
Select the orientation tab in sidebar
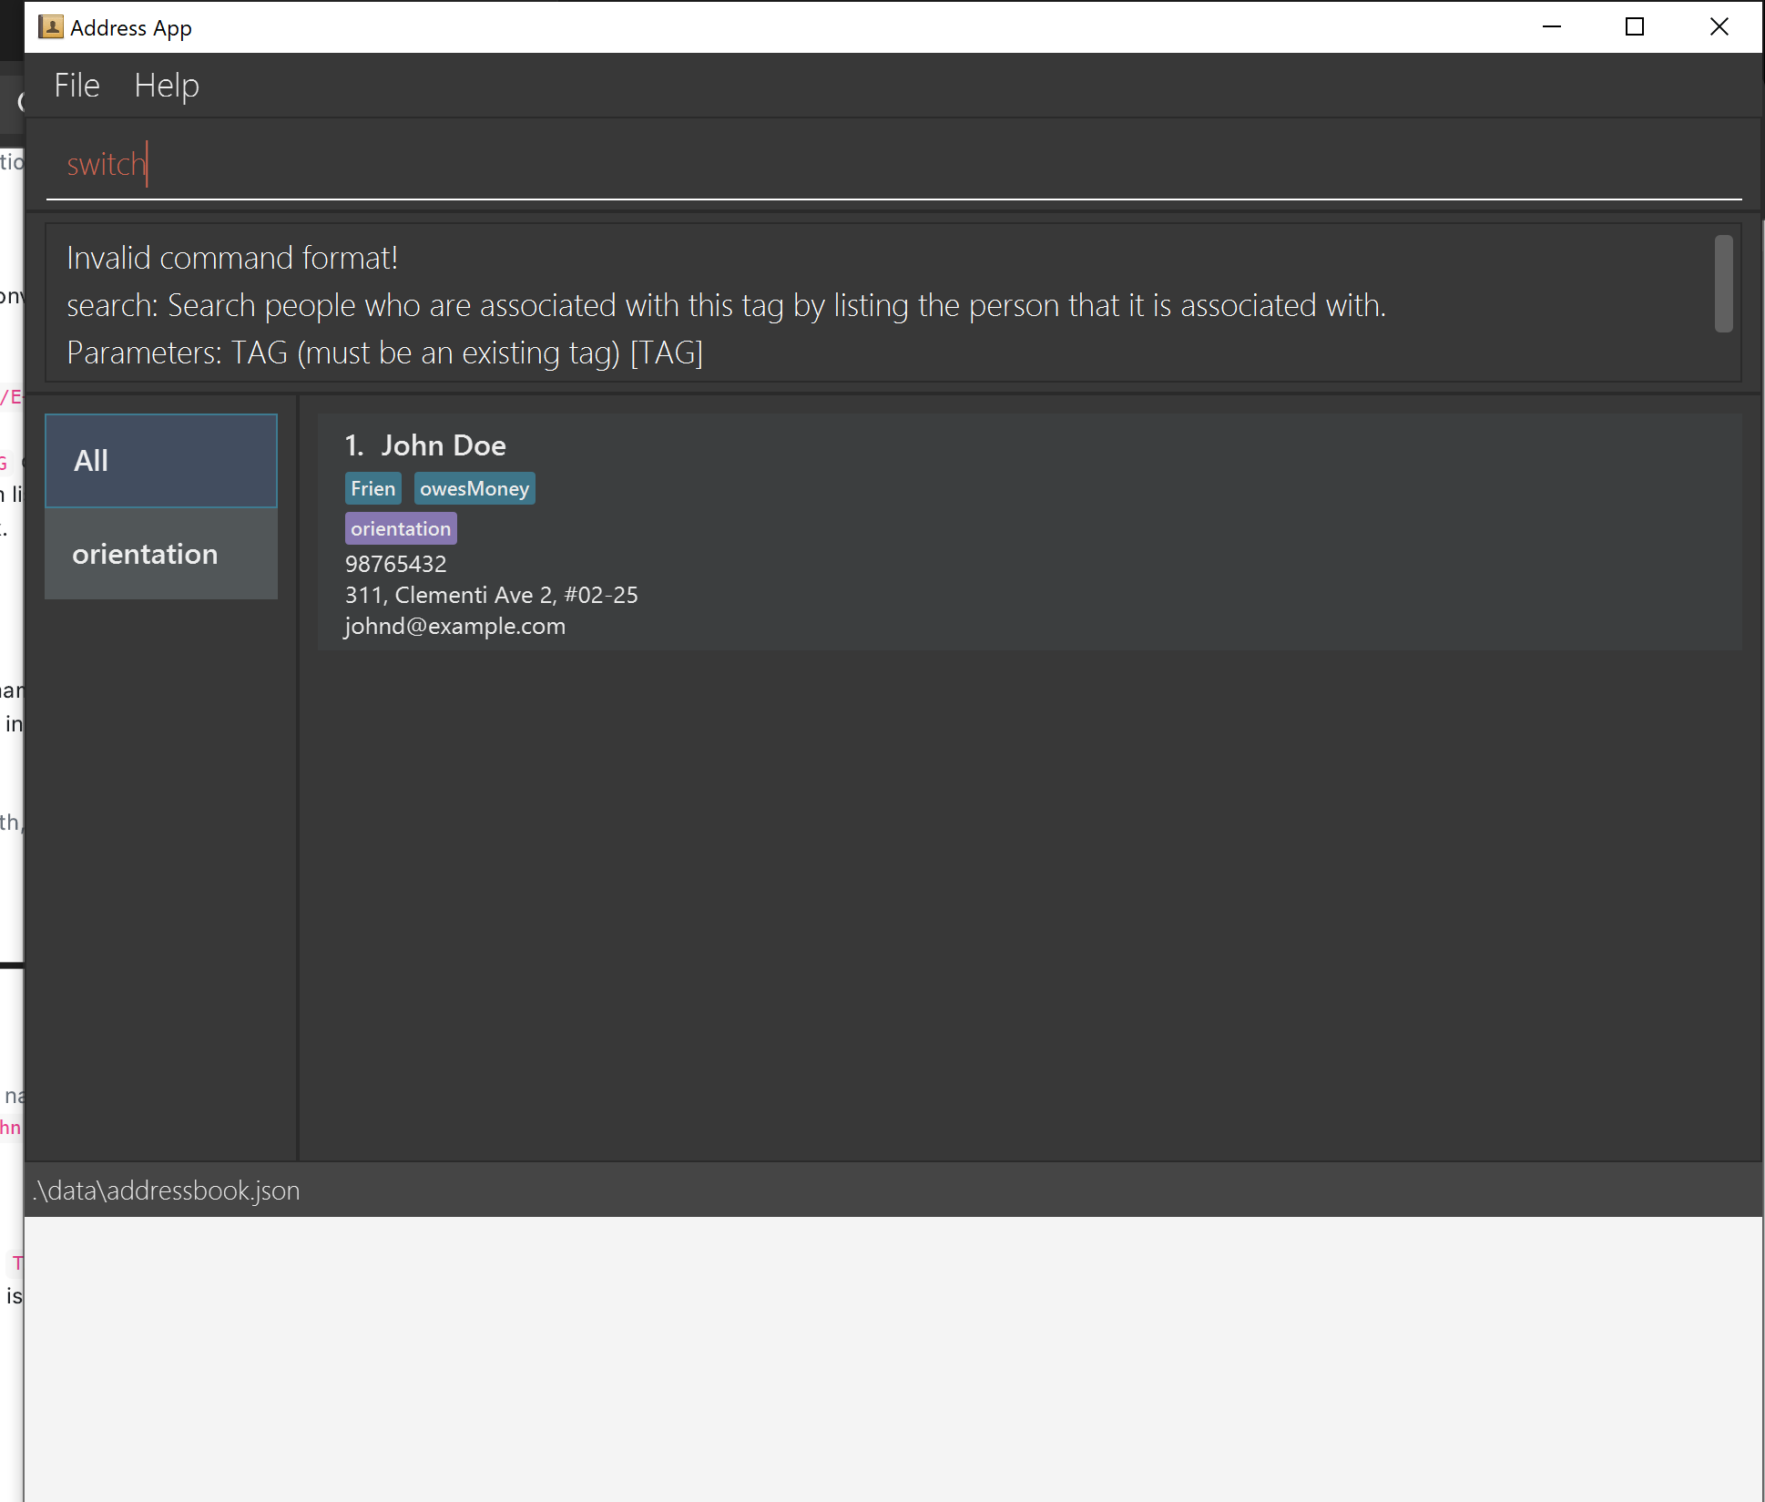(161, 554)
